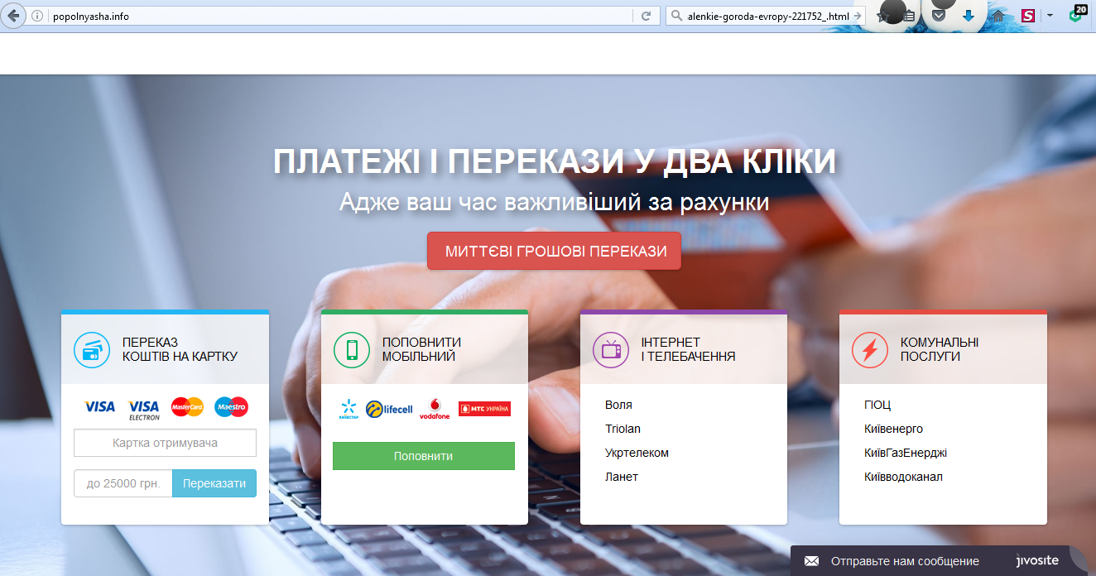Image resolution: width=1096 pixels, height=576 pixels.
Task: Open the Укртелеком provider link
Action: click(x=637, y=453)
